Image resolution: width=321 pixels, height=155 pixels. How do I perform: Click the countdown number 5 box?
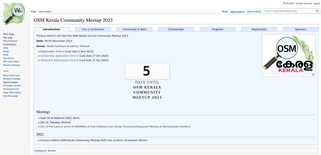point(147,71)
